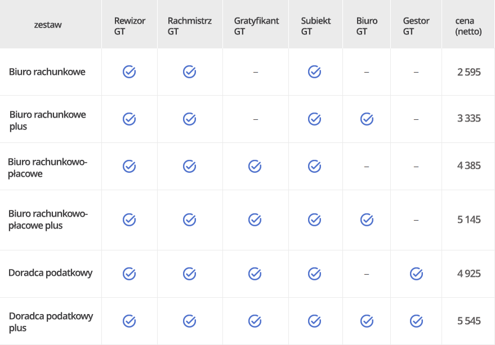
Task: Click Gratyfikant GT checkmark for Doradca podatkowy
Action: (255, 274)
